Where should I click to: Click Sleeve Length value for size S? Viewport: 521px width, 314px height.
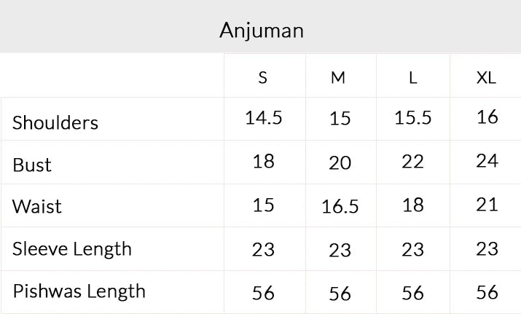(263, 249)
